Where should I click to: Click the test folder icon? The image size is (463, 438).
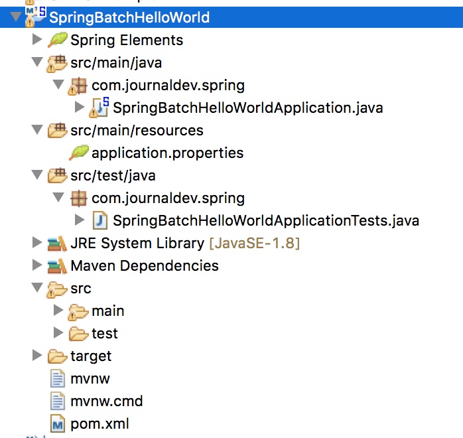click(x=78, y=334)
